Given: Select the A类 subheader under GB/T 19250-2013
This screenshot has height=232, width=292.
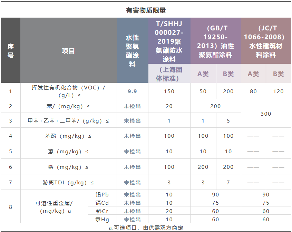Looking at the screenshot, I should (x=203, y=74).
